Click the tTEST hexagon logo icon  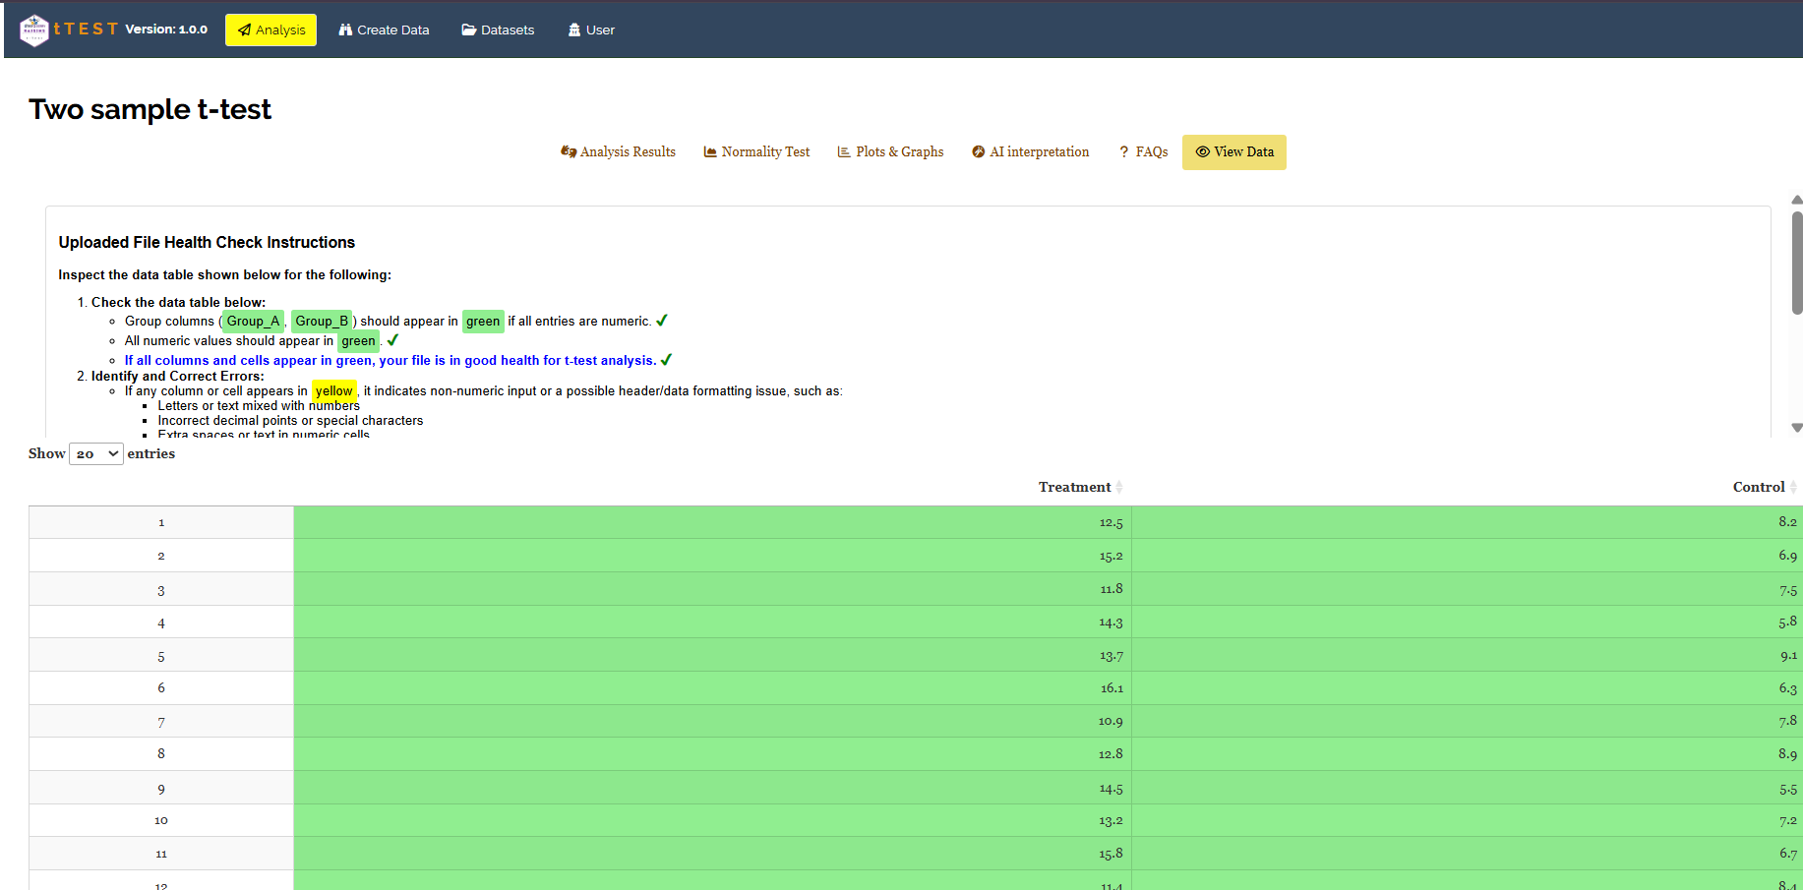click(x=34, y=30)
